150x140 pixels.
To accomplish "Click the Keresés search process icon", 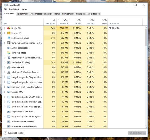I will coord(9,33).
